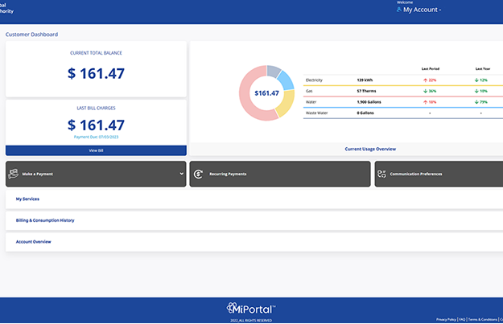The height and width of the screenshot is (324, 503).
Task: Click the yellow segment of usage donut chart
Action: (288, 101)
